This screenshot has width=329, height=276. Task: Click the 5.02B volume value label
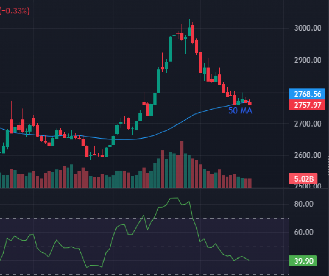point(303,179)
